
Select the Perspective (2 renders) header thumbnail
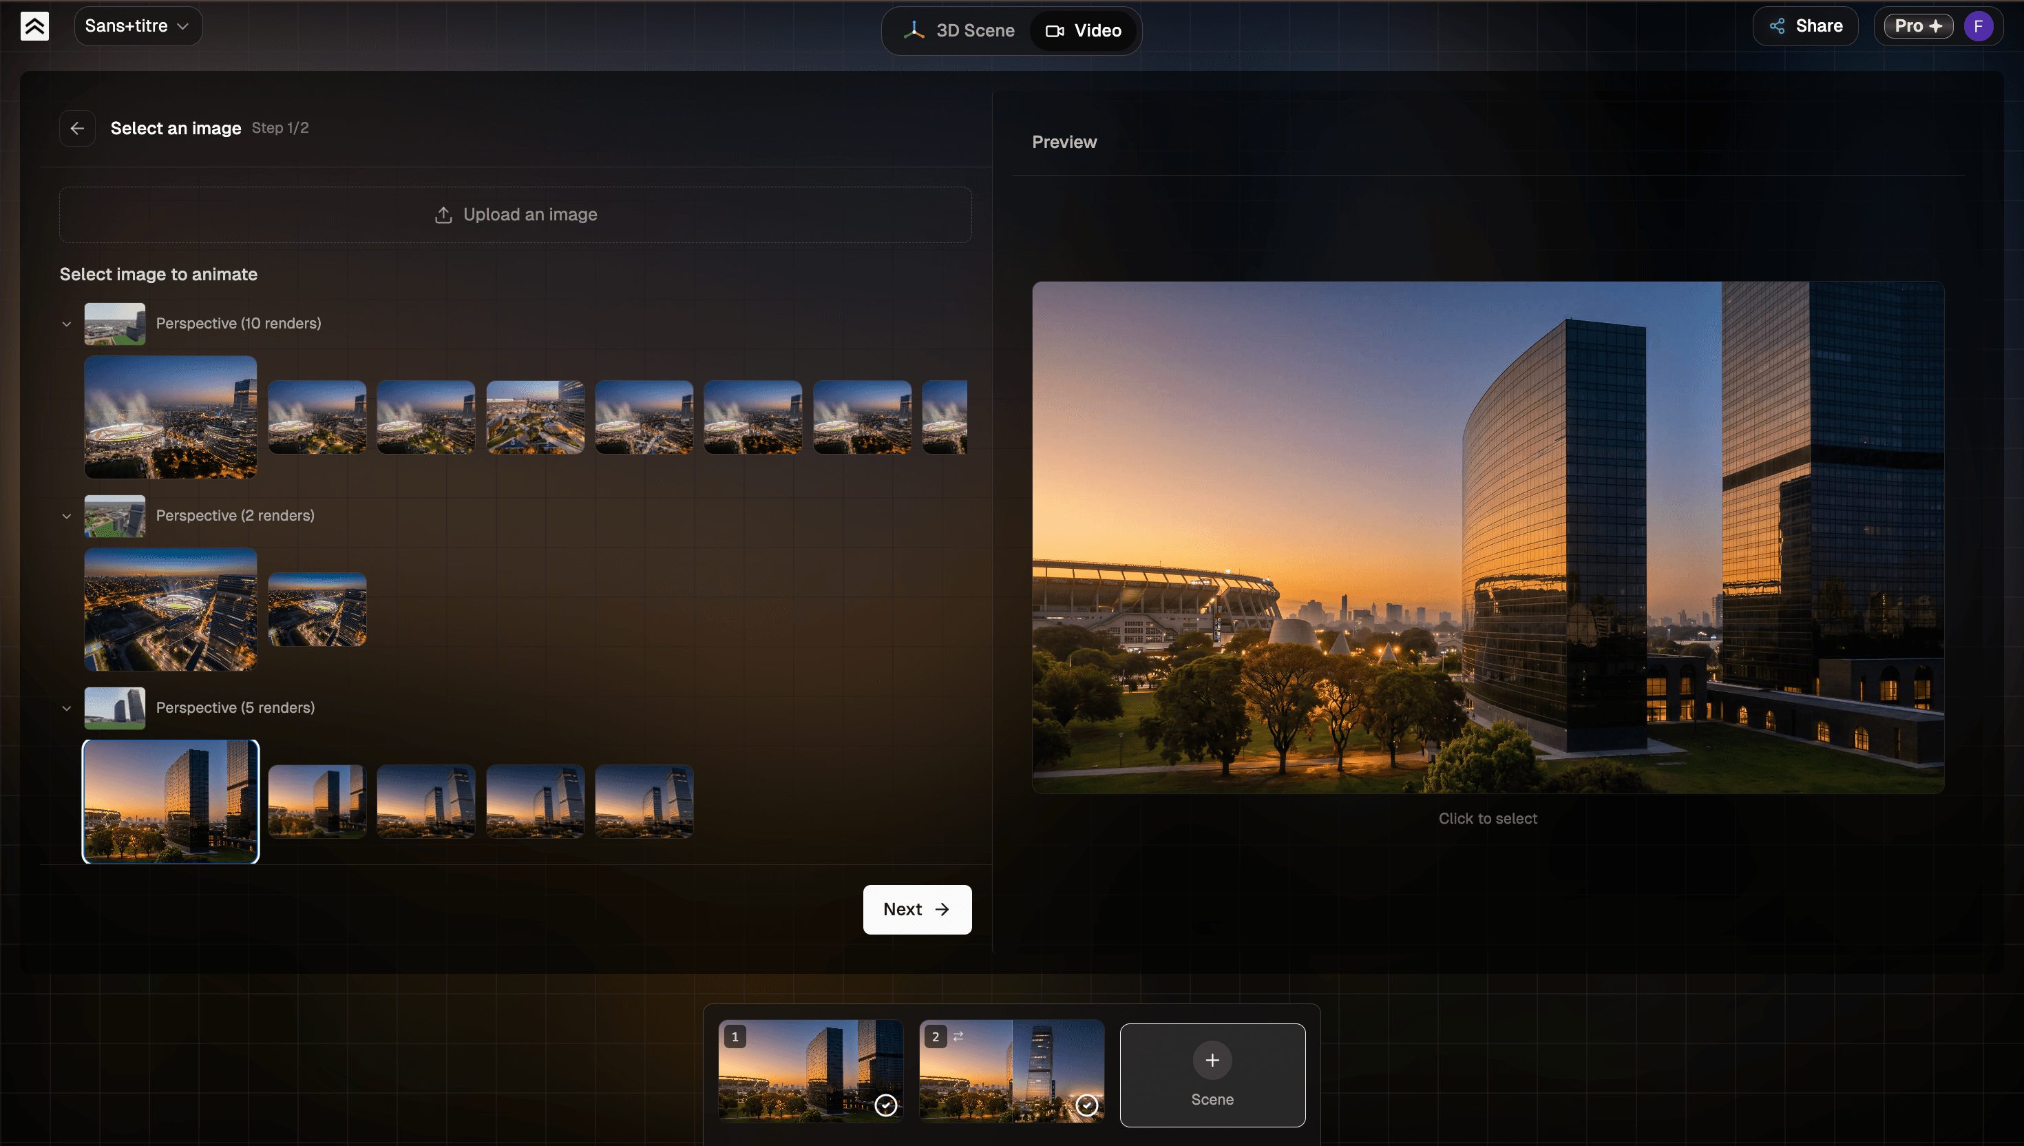pos(115,516)
